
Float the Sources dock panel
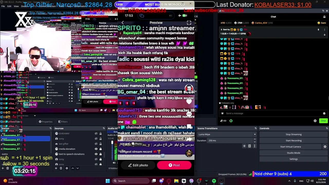(x=104, y=128)
